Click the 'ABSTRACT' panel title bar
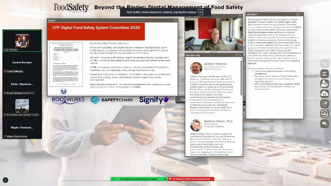 274,14
